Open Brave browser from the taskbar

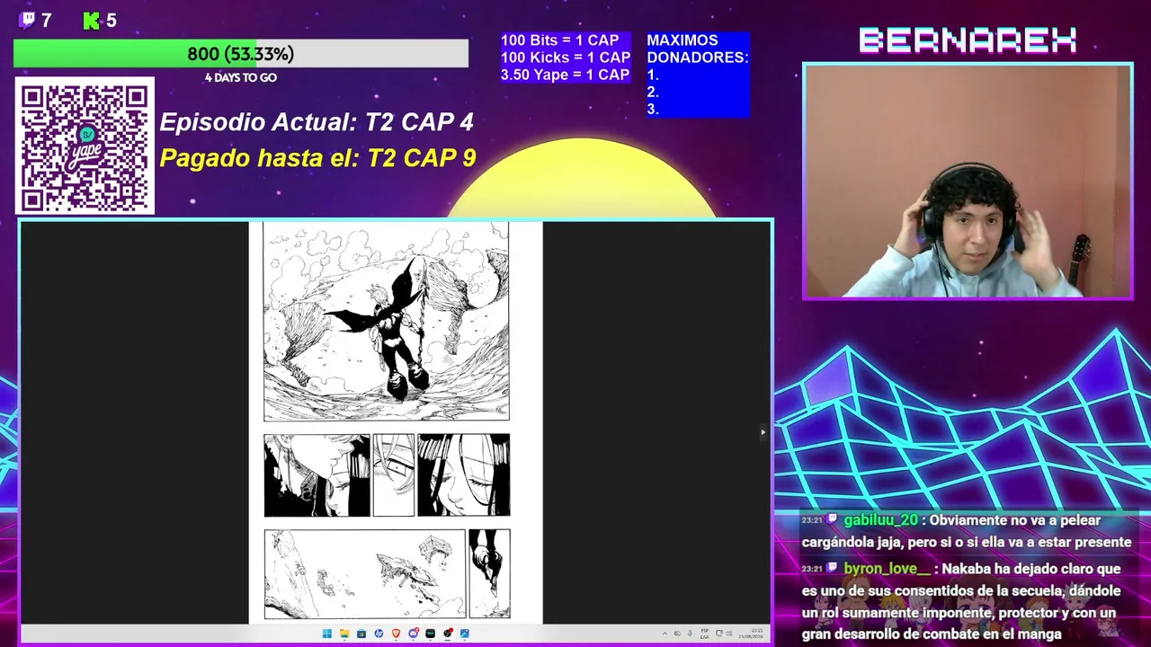coord(396,634)
